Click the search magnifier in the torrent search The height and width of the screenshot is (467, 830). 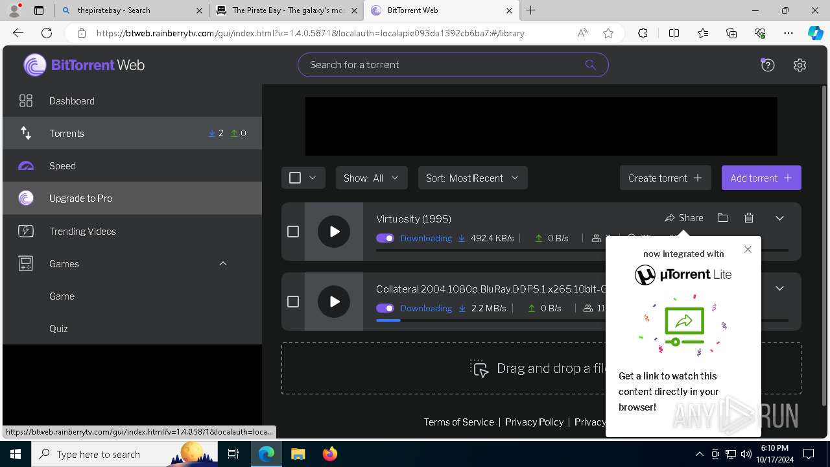(x=590, y=64)
